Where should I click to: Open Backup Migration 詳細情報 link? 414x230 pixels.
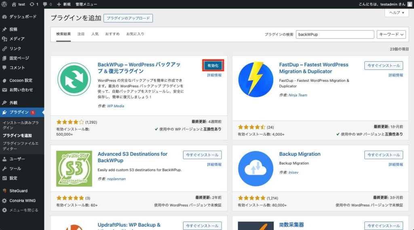coord(396,165)
